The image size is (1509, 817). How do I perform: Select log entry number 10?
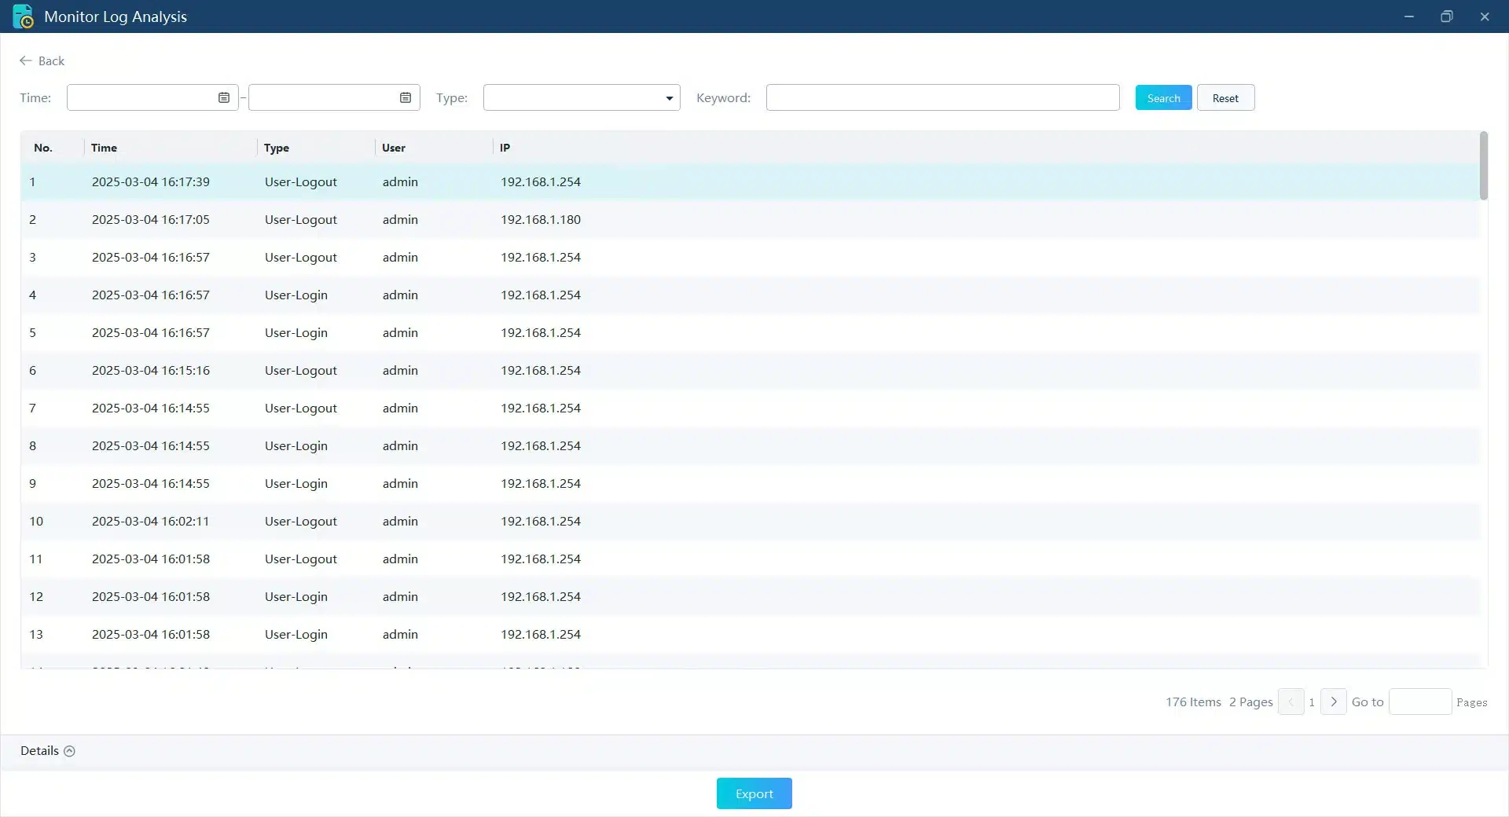(36, 522)
